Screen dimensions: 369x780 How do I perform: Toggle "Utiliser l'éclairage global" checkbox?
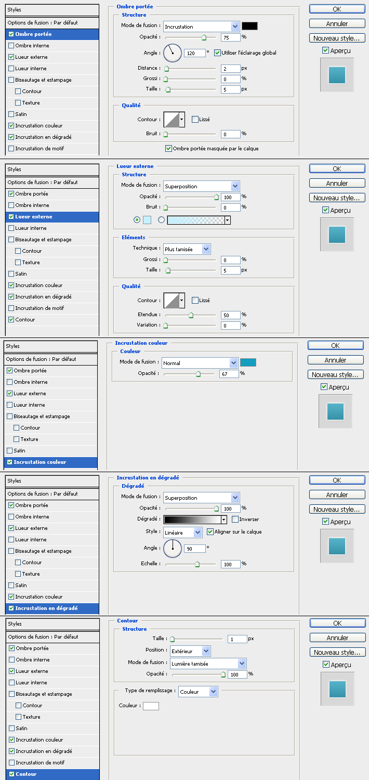pyautogui.click(x=217, y=53)
